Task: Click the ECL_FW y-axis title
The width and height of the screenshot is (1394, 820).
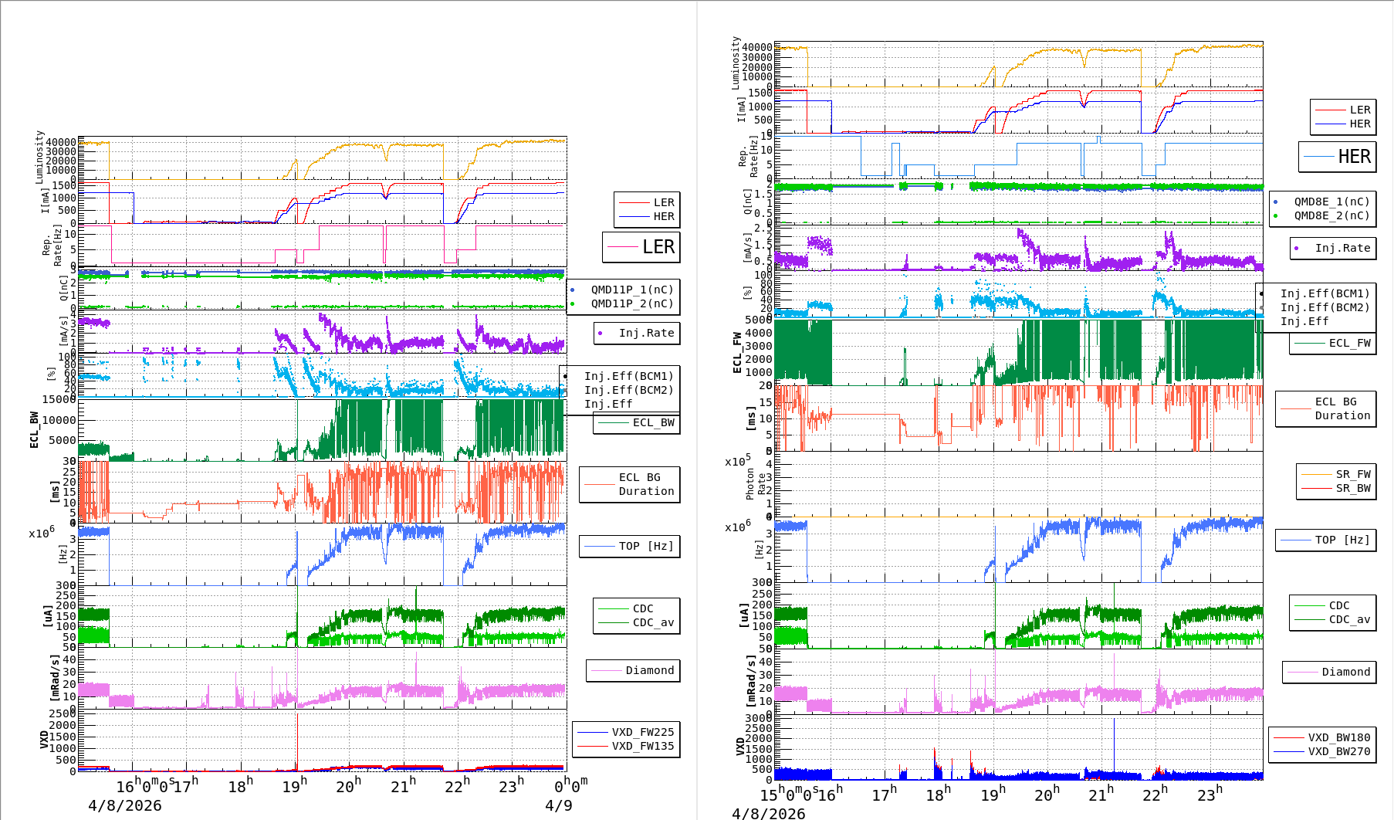Action: [x=737, y=352]
